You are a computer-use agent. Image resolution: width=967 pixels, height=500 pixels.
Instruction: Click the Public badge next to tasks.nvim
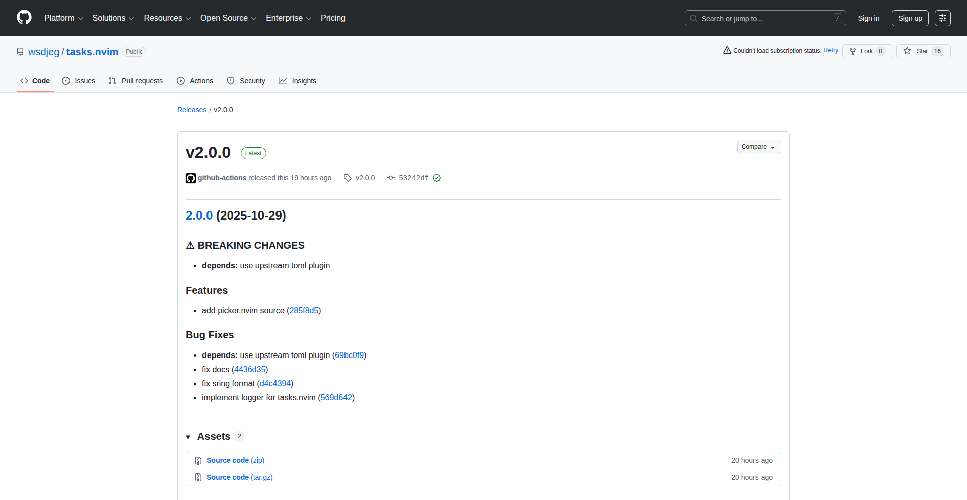coord(133,51)
